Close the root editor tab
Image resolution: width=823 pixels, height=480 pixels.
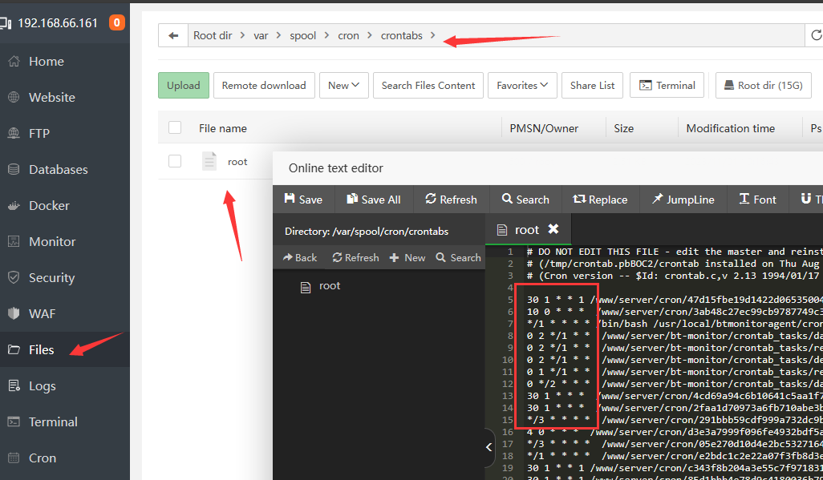click(553, 228)
